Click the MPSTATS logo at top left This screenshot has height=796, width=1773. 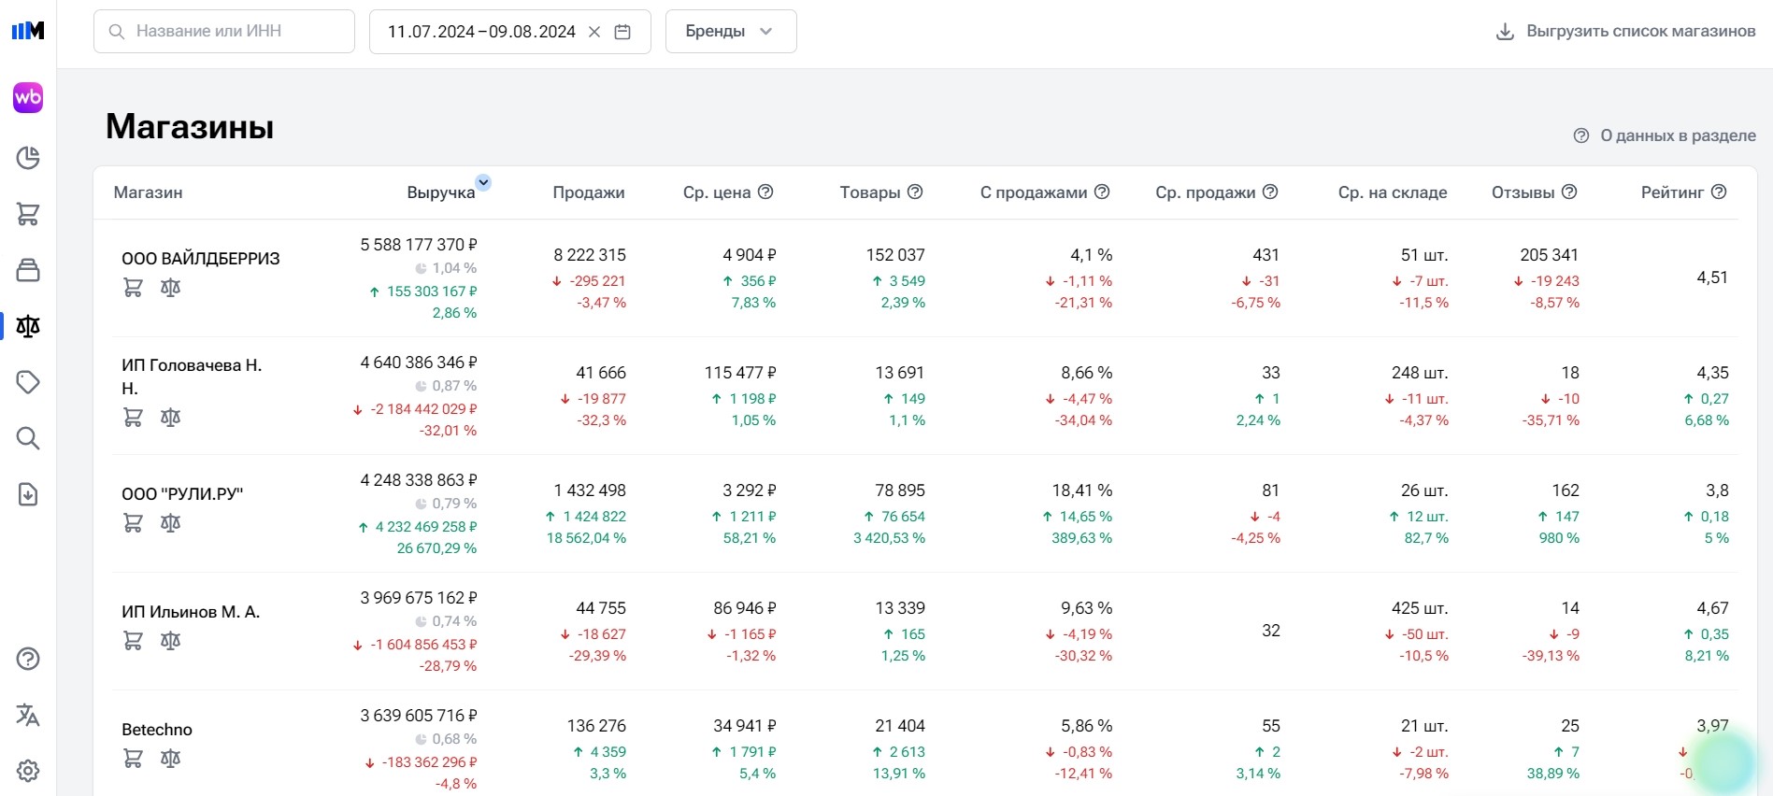[28, 31]
